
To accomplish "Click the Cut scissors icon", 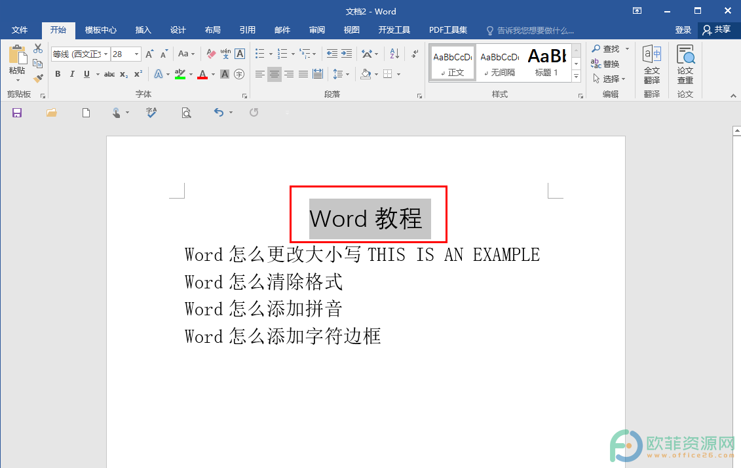I will point(38,49).
